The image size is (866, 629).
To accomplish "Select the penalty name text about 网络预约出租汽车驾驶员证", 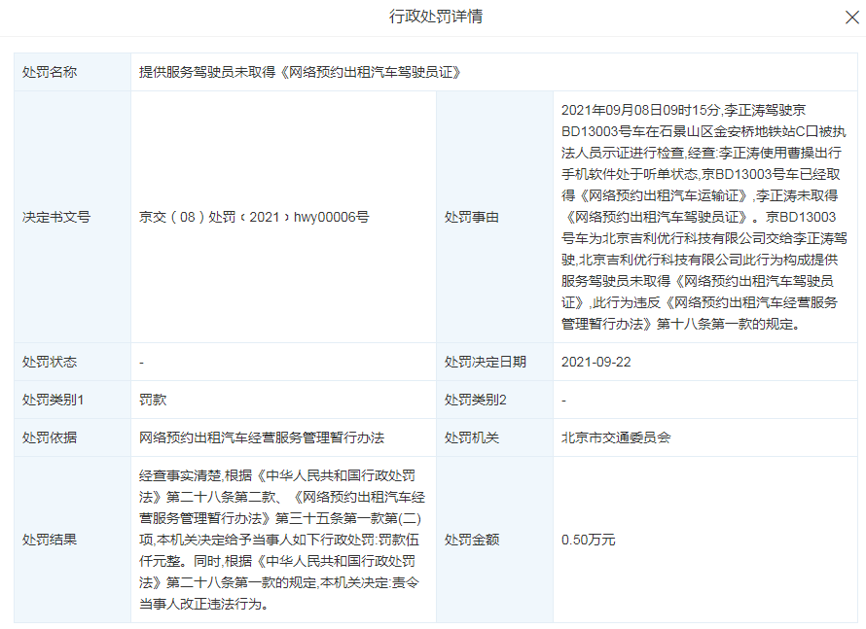I will coord(299,72).
